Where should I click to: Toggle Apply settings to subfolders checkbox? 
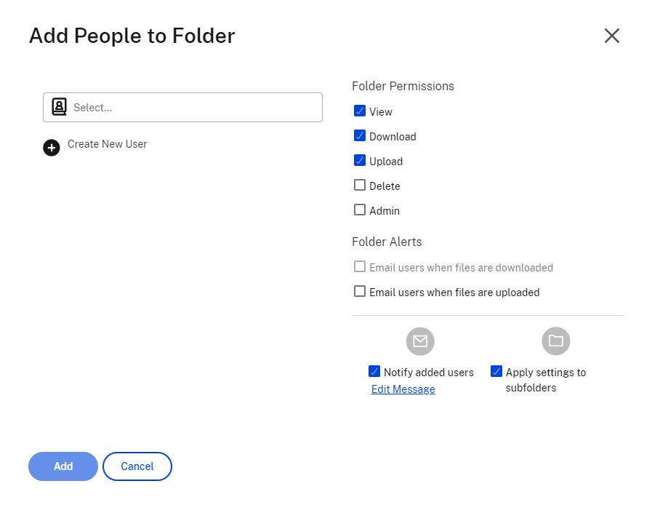496,371
